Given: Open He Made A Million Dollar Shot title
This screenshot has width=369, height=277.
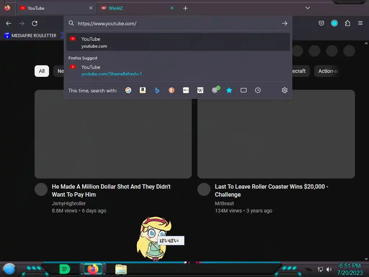Looking at the screenshot, I should click(111, 190).
